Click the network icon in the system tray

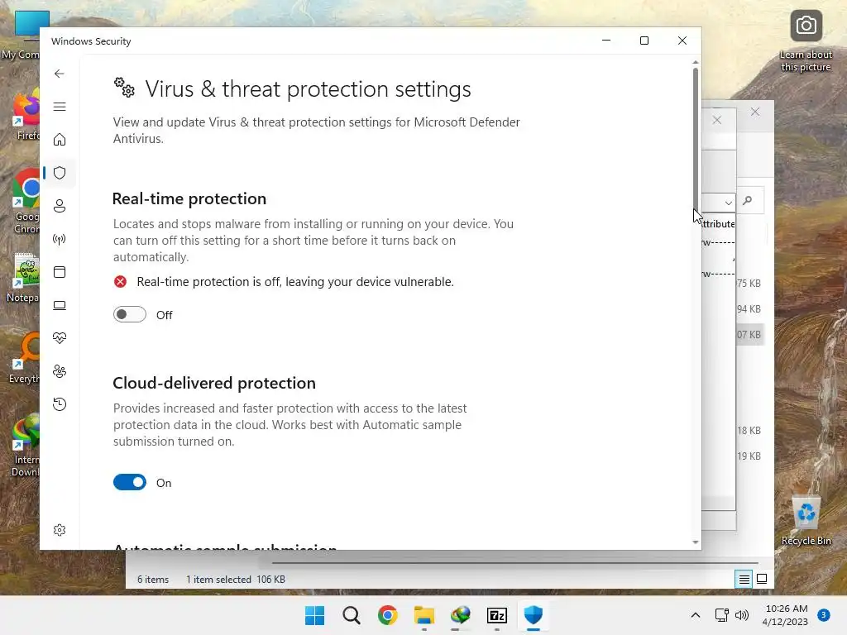721,615
